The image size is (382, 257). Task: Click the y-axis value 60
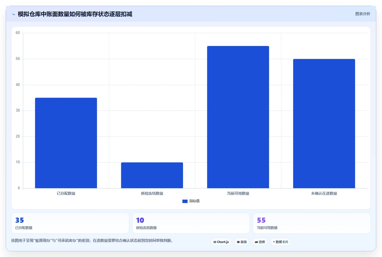click(x=18, y=33)
